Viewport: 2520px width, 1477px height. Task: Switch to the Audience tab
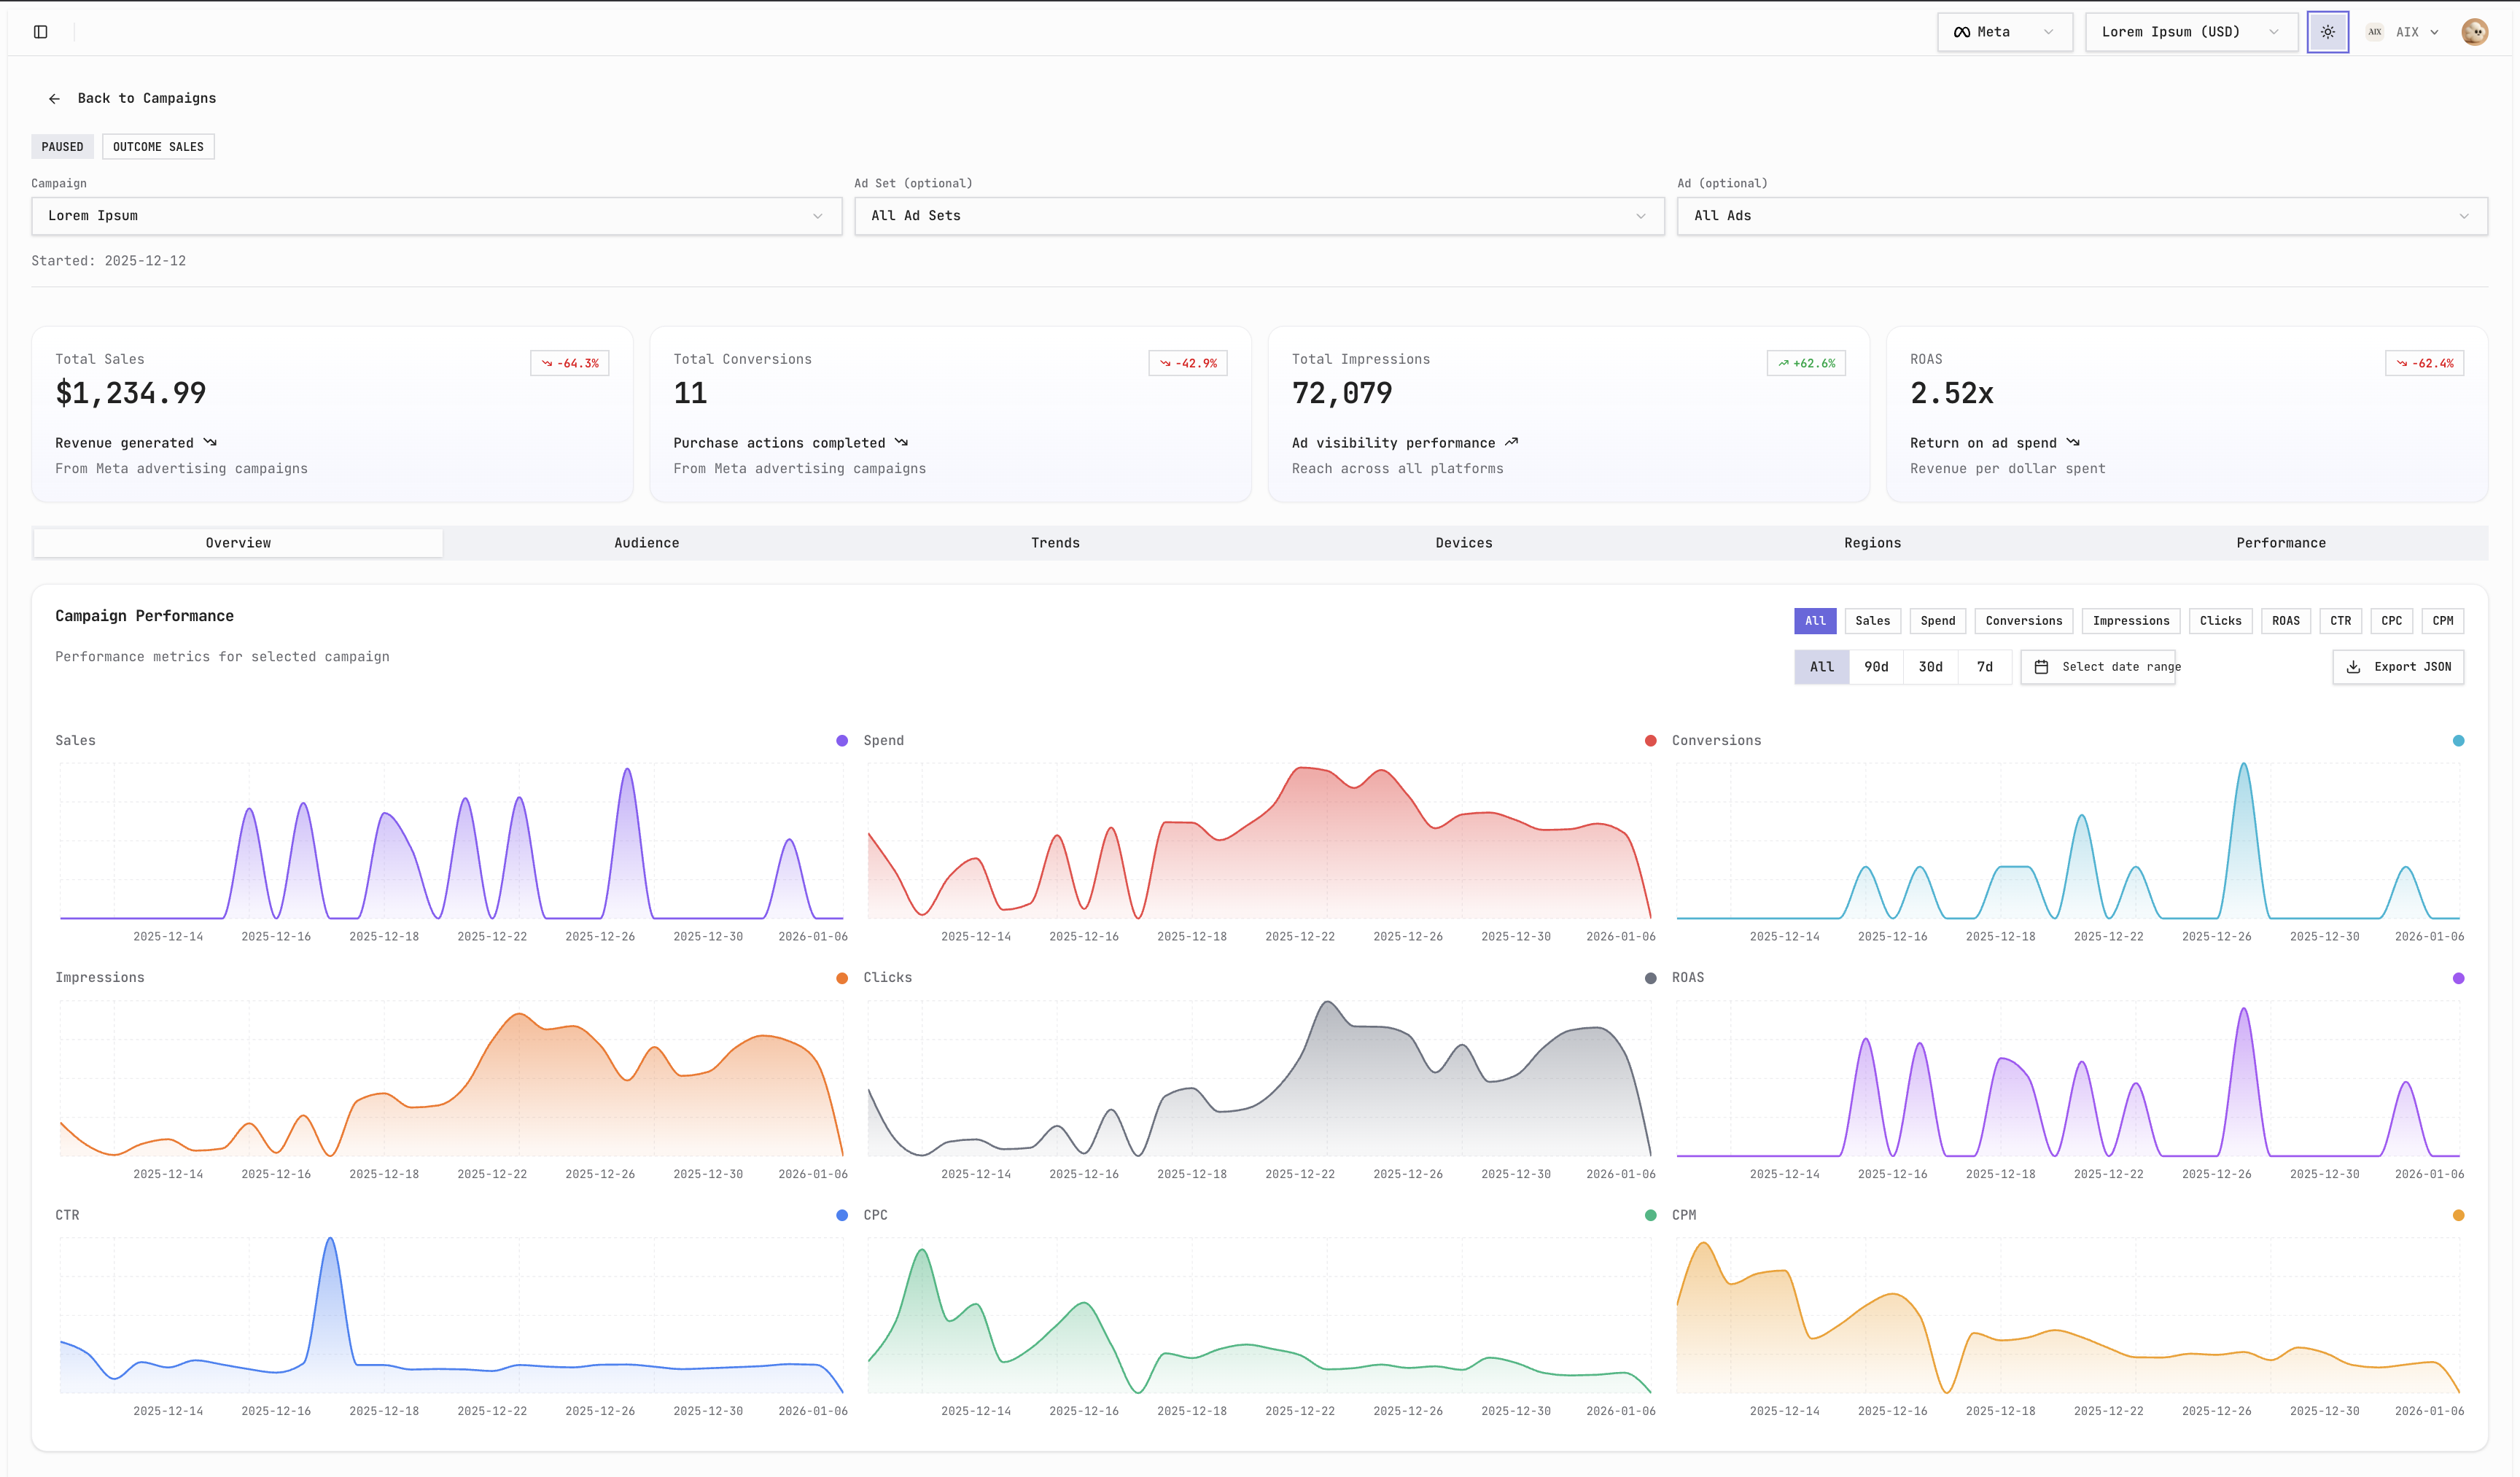coord(646,542)
